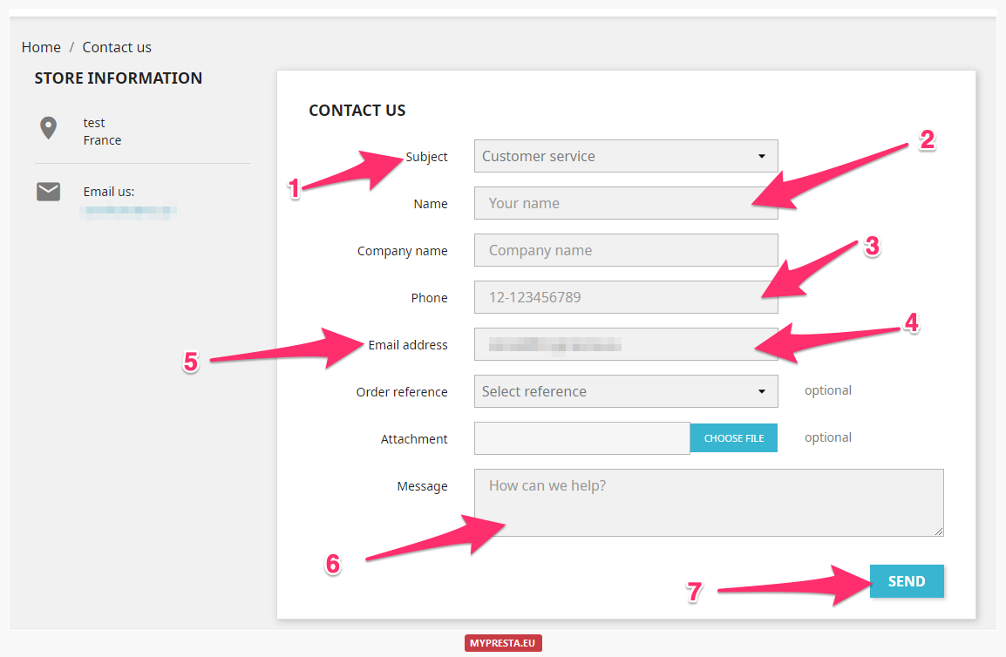
Task: Click the Phone input showing 12-123456789
Action: coord(626,297)
